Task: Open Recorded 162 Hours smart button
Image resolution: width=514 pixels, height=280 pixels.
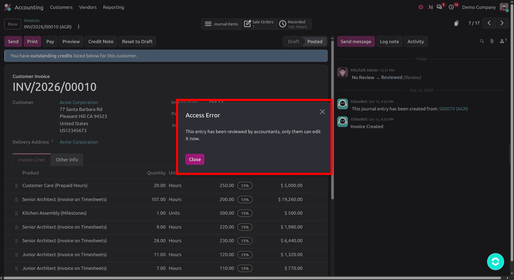Action: (x=294, y=24)
